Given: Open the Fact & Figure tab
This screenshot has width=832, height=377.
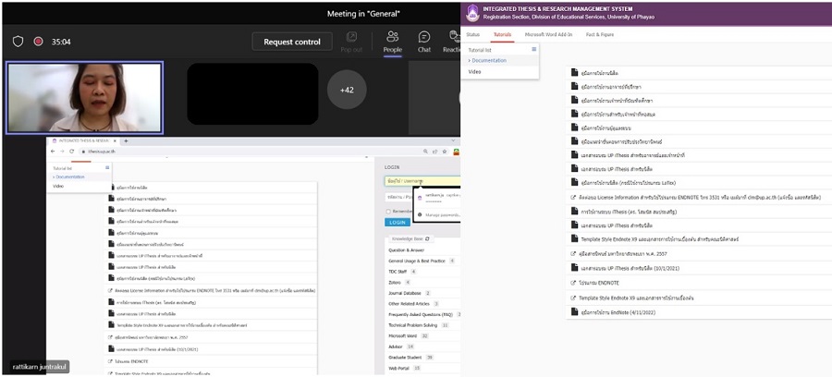Looking at the screenshot, I should 600,34.
